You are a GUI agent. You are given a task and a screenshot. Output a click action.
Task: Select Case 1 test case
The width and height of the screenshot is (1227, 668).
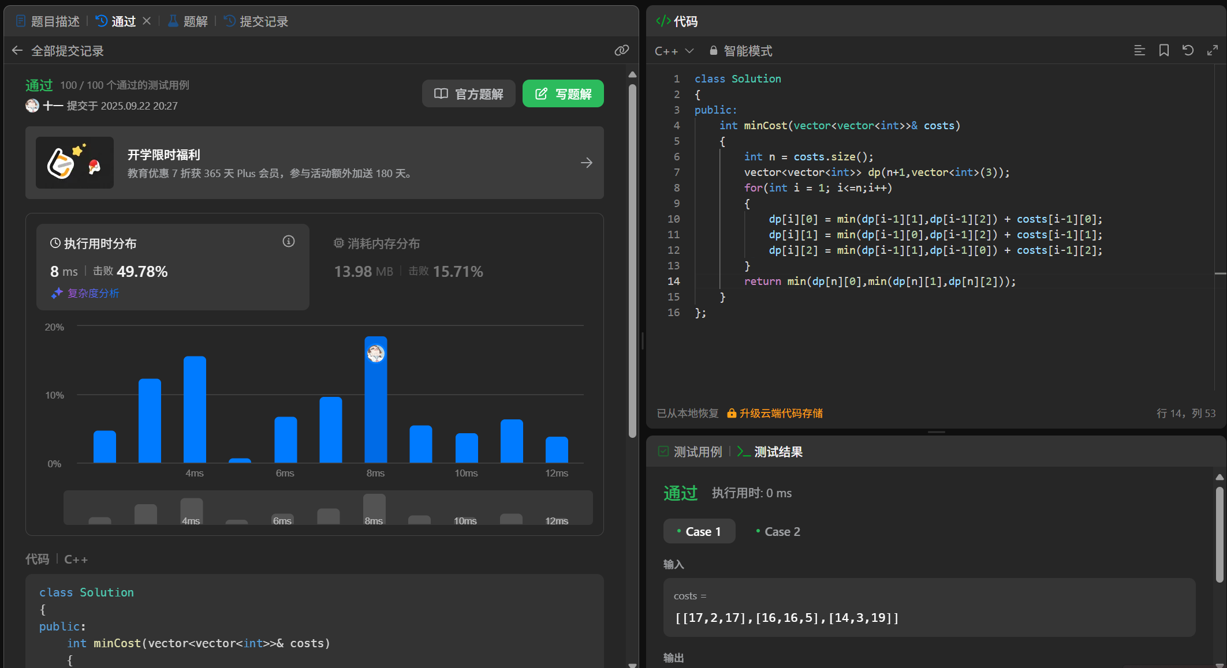[699, 531]
